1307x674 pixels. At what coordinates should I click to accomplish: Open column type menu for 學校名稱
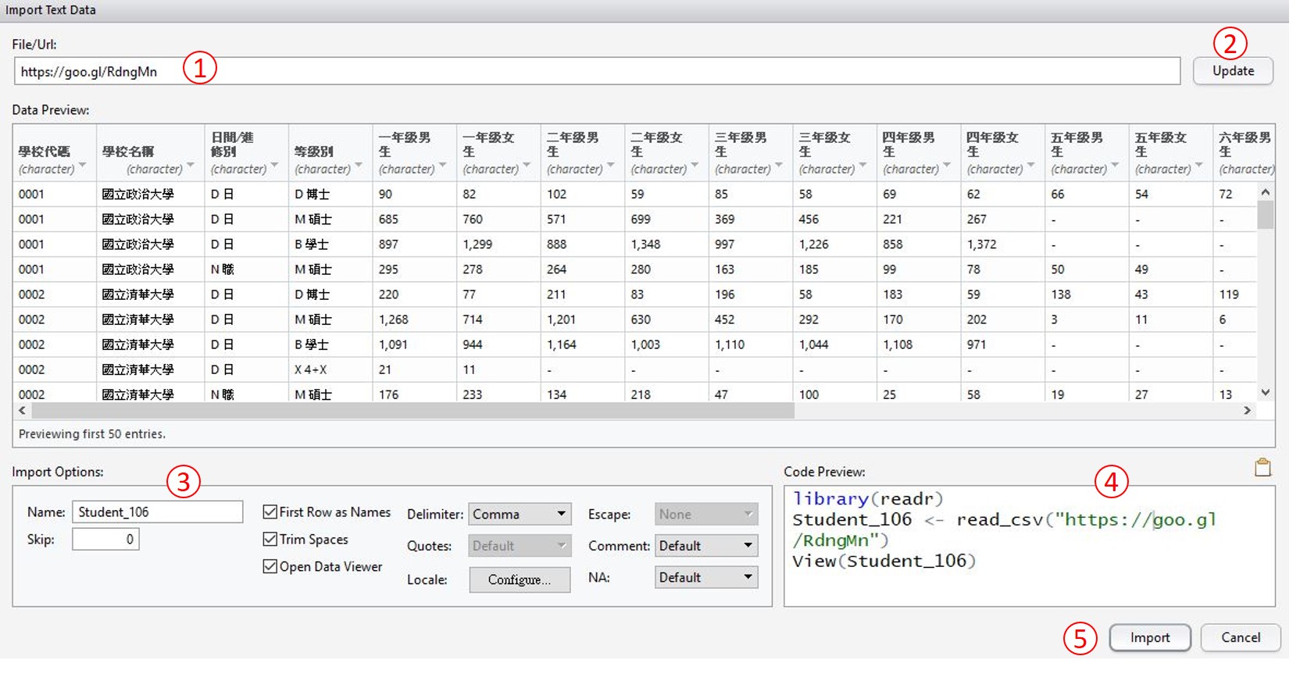190,166
